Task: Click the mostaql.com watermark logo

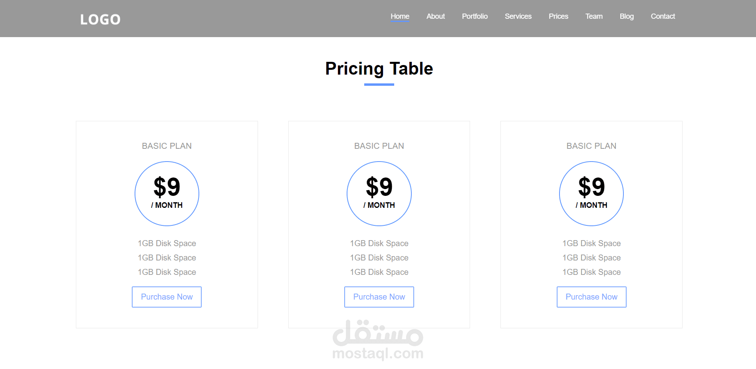Action: coord(378,340)
